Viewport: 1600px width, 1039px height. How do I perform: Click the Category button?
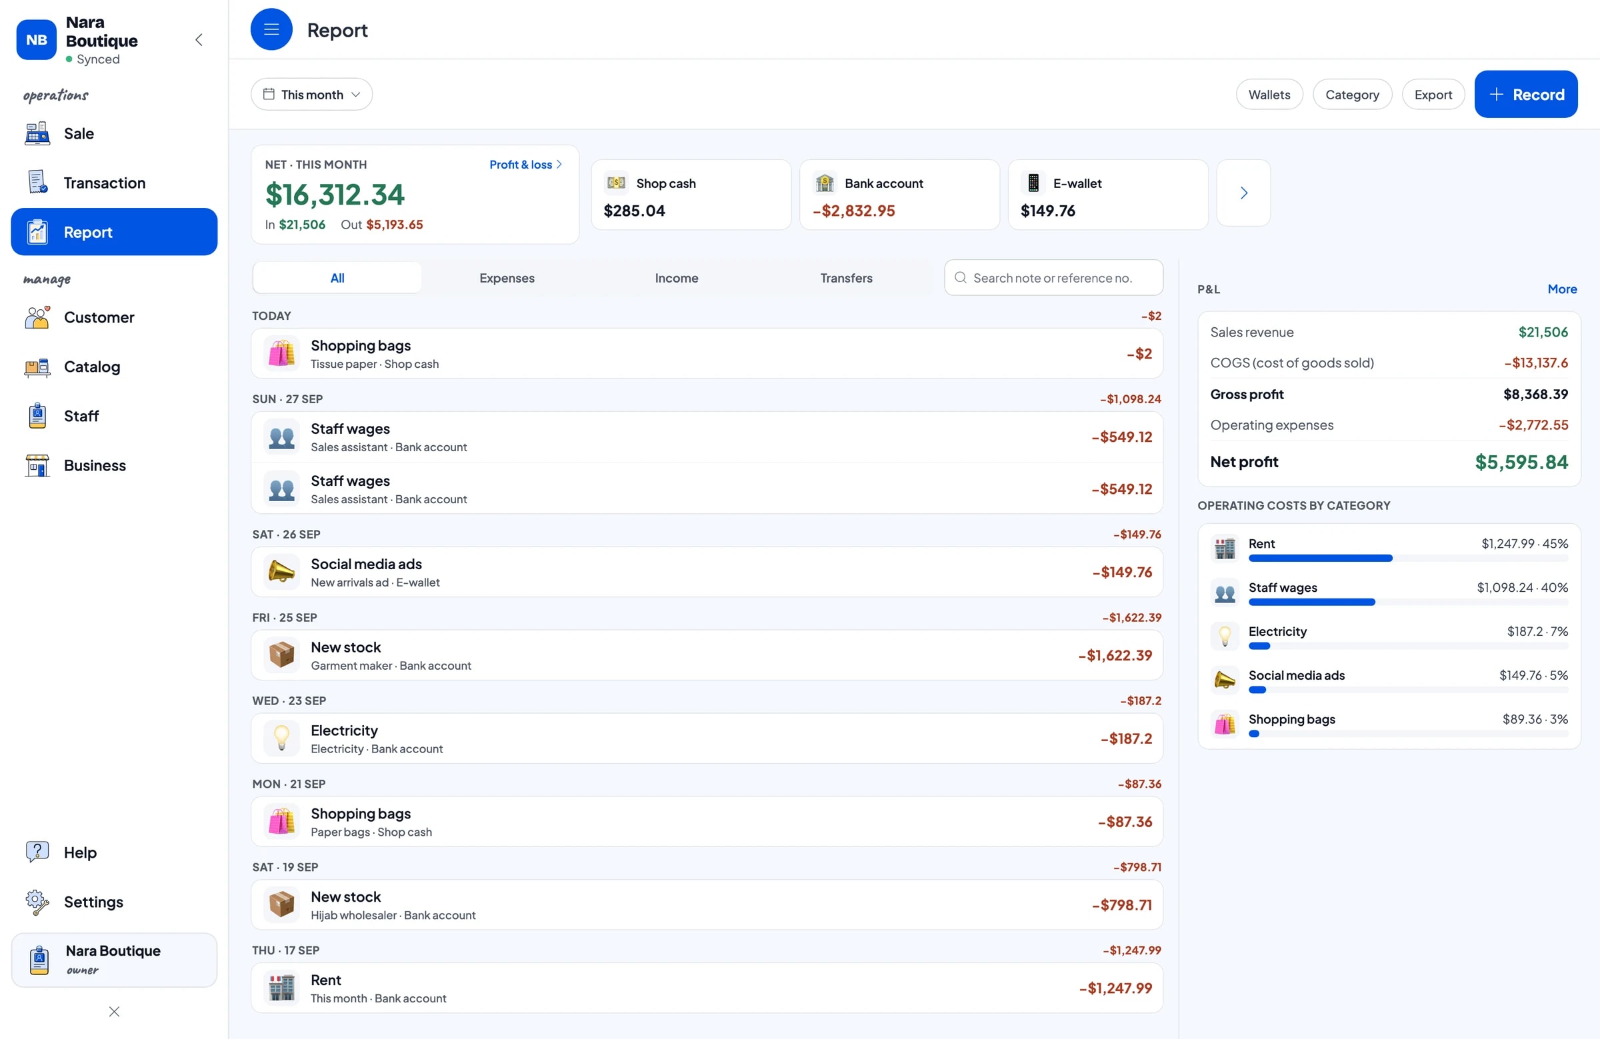pyautogui.click(x=1352, y=94)
